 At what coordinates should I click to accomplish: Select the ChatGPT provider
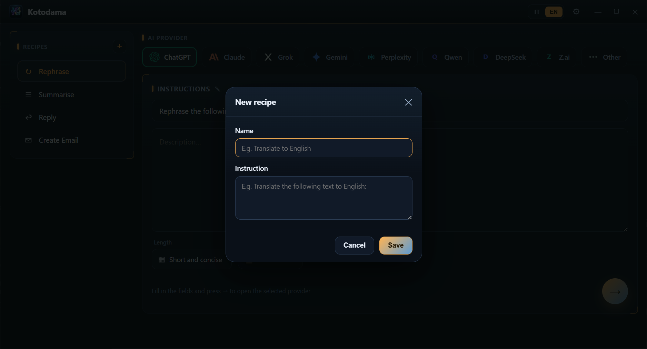tap(169, 57)
